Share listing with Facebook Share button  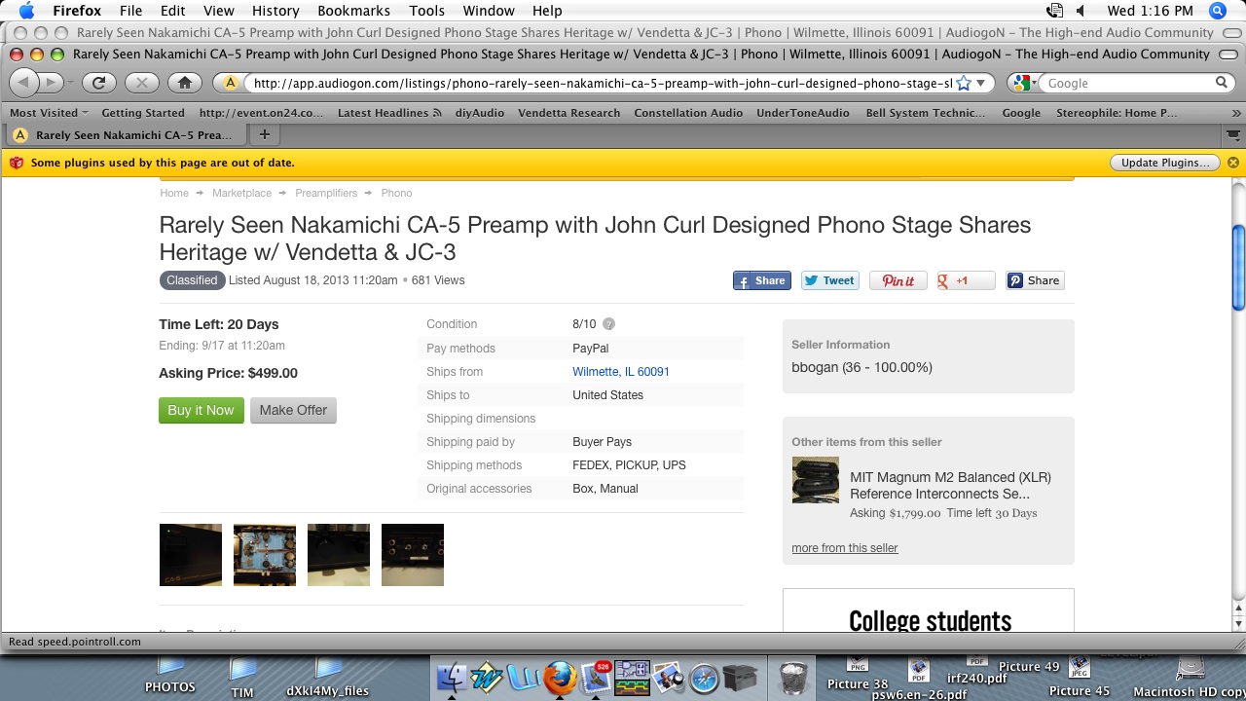762,280
